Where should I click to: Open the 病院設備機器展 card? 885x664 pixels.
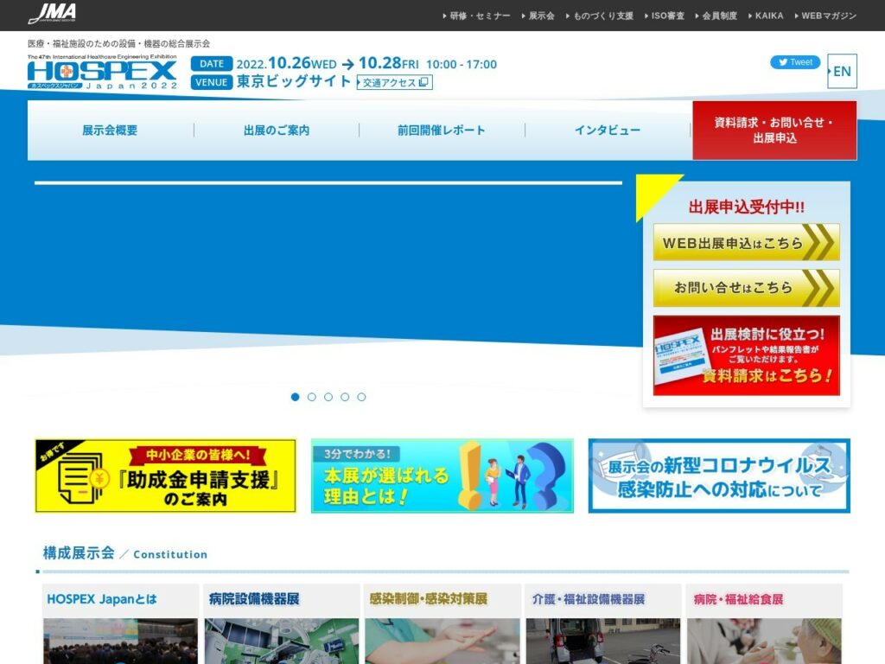tap(282, 624)
